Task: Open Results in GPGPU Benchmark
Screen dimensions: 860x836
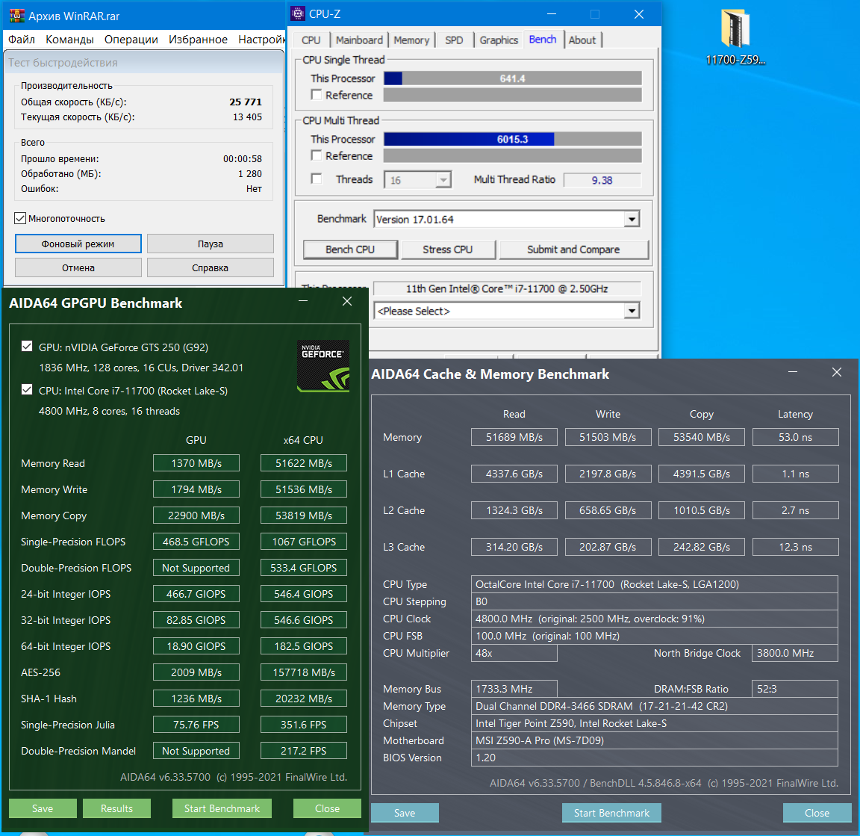Action: pos(116,808)
